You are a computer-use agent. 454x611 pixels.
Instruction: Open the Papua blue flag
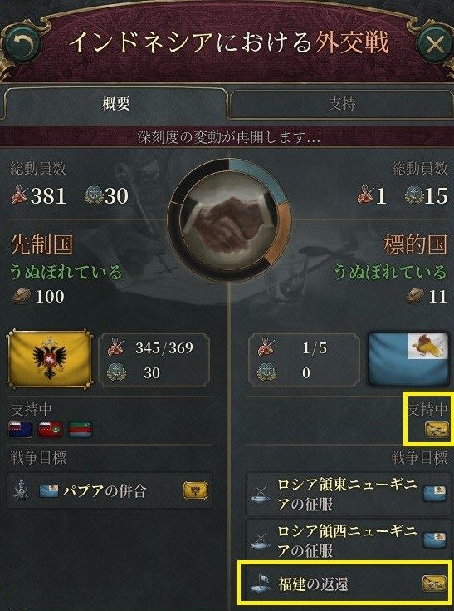[x=408, y=359]
